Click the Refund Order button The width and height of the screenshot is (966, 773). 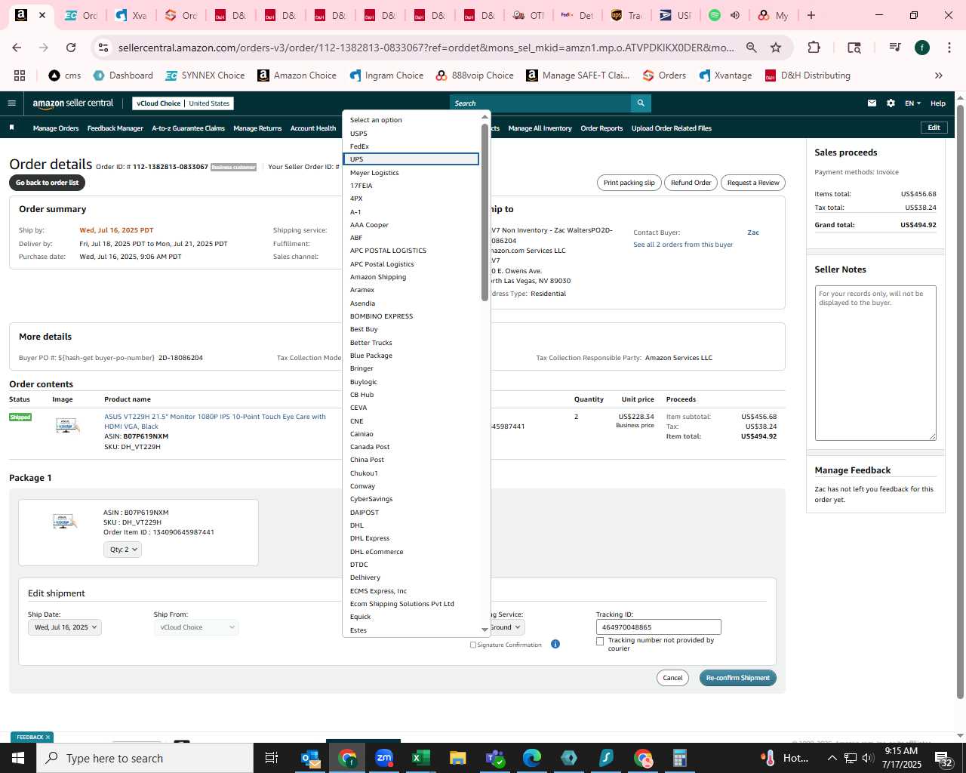click(x=691, y=183)
